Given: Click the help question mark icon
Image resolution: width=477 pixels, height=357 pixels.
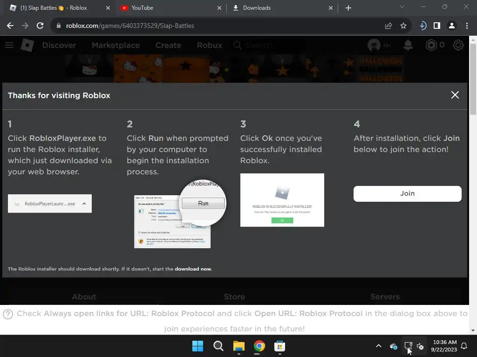Looking at the screenshot, I should [8, 314].
